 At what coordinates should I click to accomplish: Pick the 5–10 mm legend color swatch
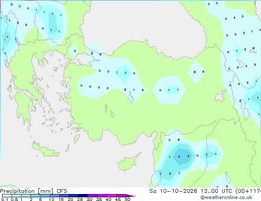click(x=45, y=196)
